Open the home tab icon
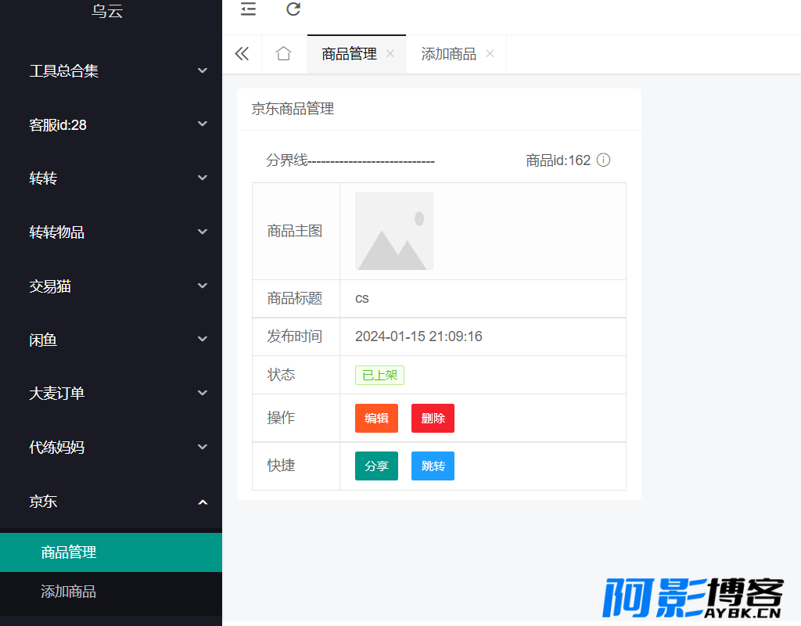The width and height of the screenshot is (801, 626). pyautogui.click(x=283, y=54)
